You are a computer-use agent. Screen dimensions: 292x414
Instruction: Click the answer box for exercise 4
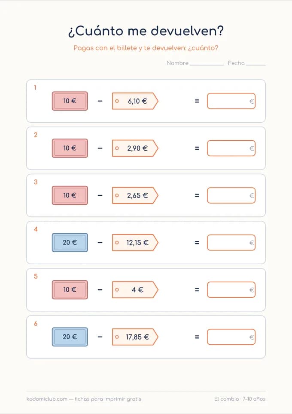231,242
